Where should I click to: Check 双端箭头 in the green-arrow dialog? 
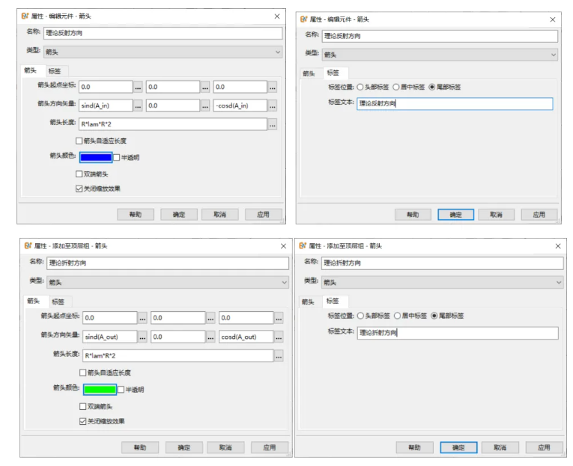(83, 406)
